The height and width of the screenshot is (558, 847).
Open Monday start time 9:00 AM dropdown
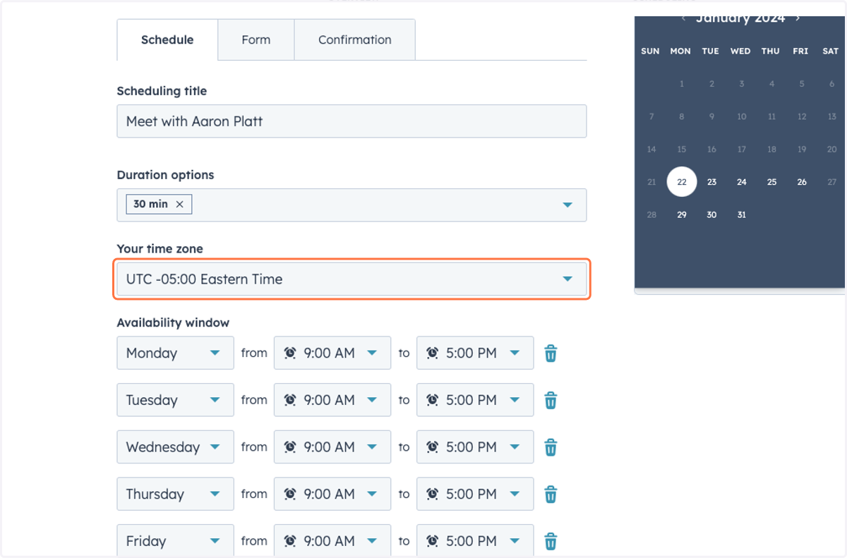332,353
